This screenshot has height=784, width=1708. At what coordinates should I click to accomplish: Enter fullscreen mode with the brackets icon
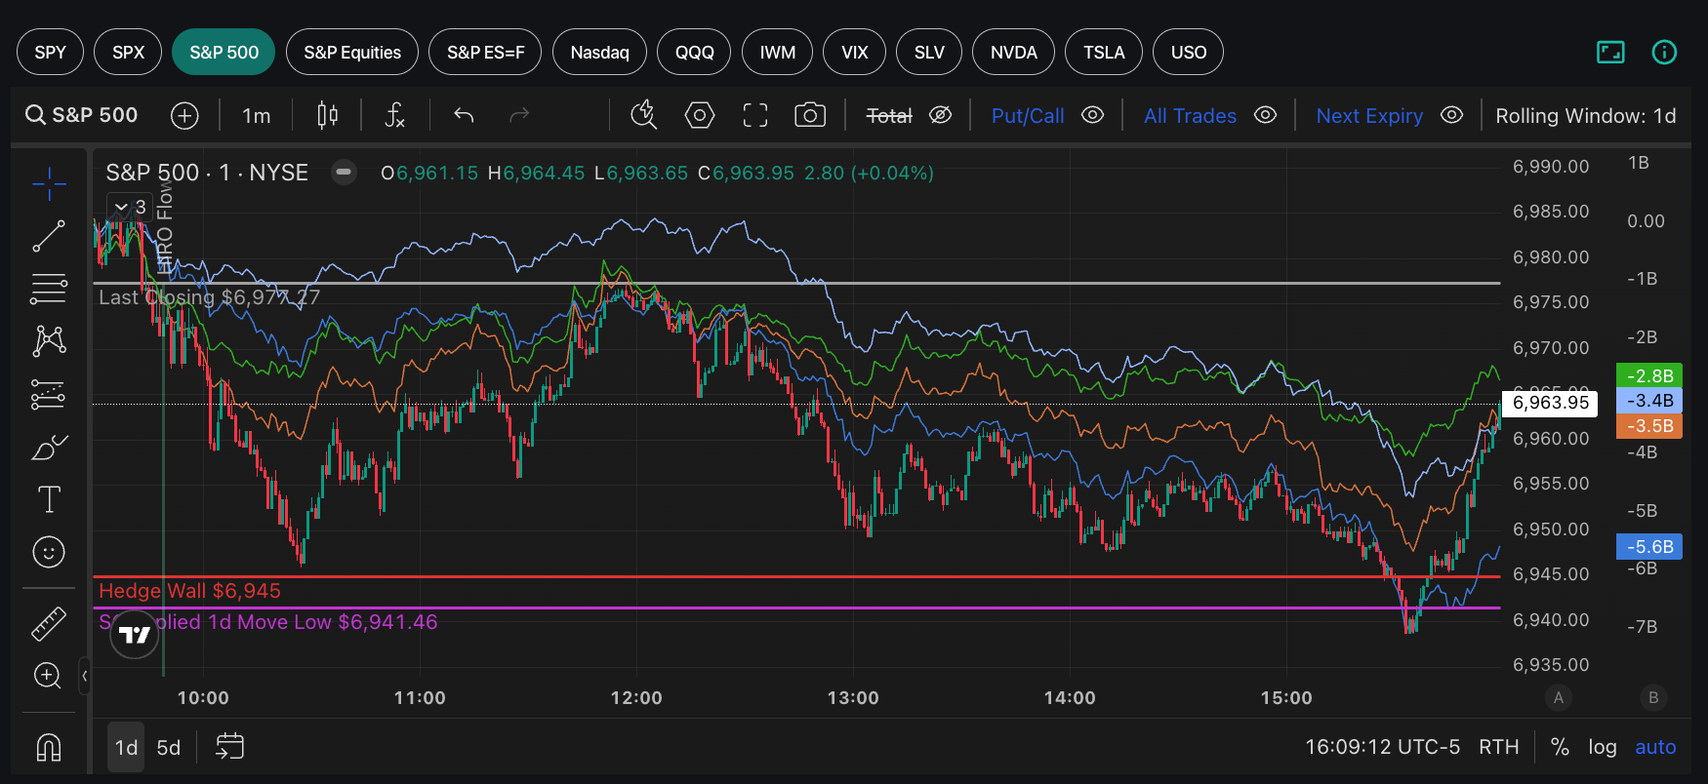point(755,116)
